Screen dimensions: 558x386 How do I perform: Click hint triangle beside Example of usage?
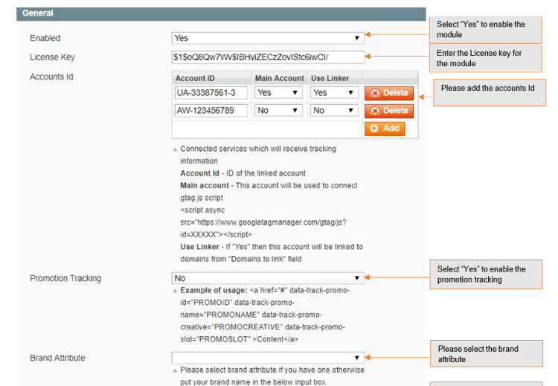point(175,291)
